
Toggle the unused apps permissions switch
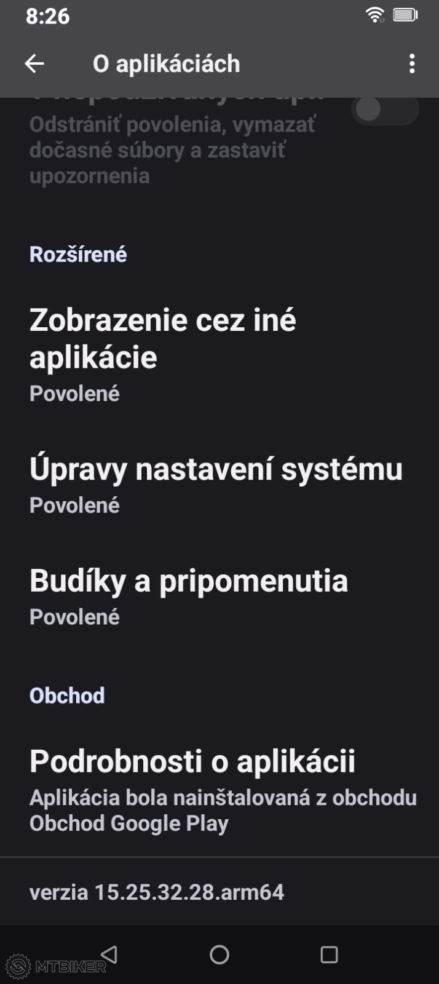[x=385, y=111]
